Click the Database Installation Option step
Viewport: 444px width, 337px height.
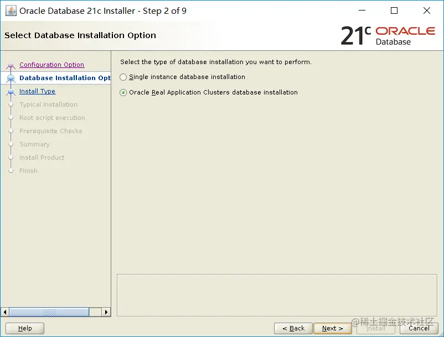click(65, 78)
